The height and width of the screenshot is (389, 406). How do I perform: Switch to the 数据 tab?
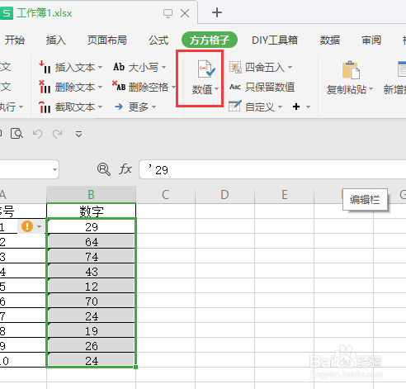tap(330, 40)
